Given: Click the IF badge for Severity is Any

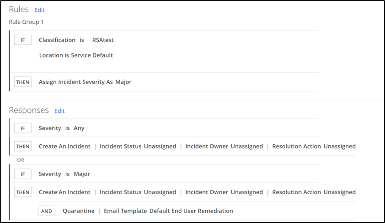Looking at the screenshot, I should (x=22, y=128).
